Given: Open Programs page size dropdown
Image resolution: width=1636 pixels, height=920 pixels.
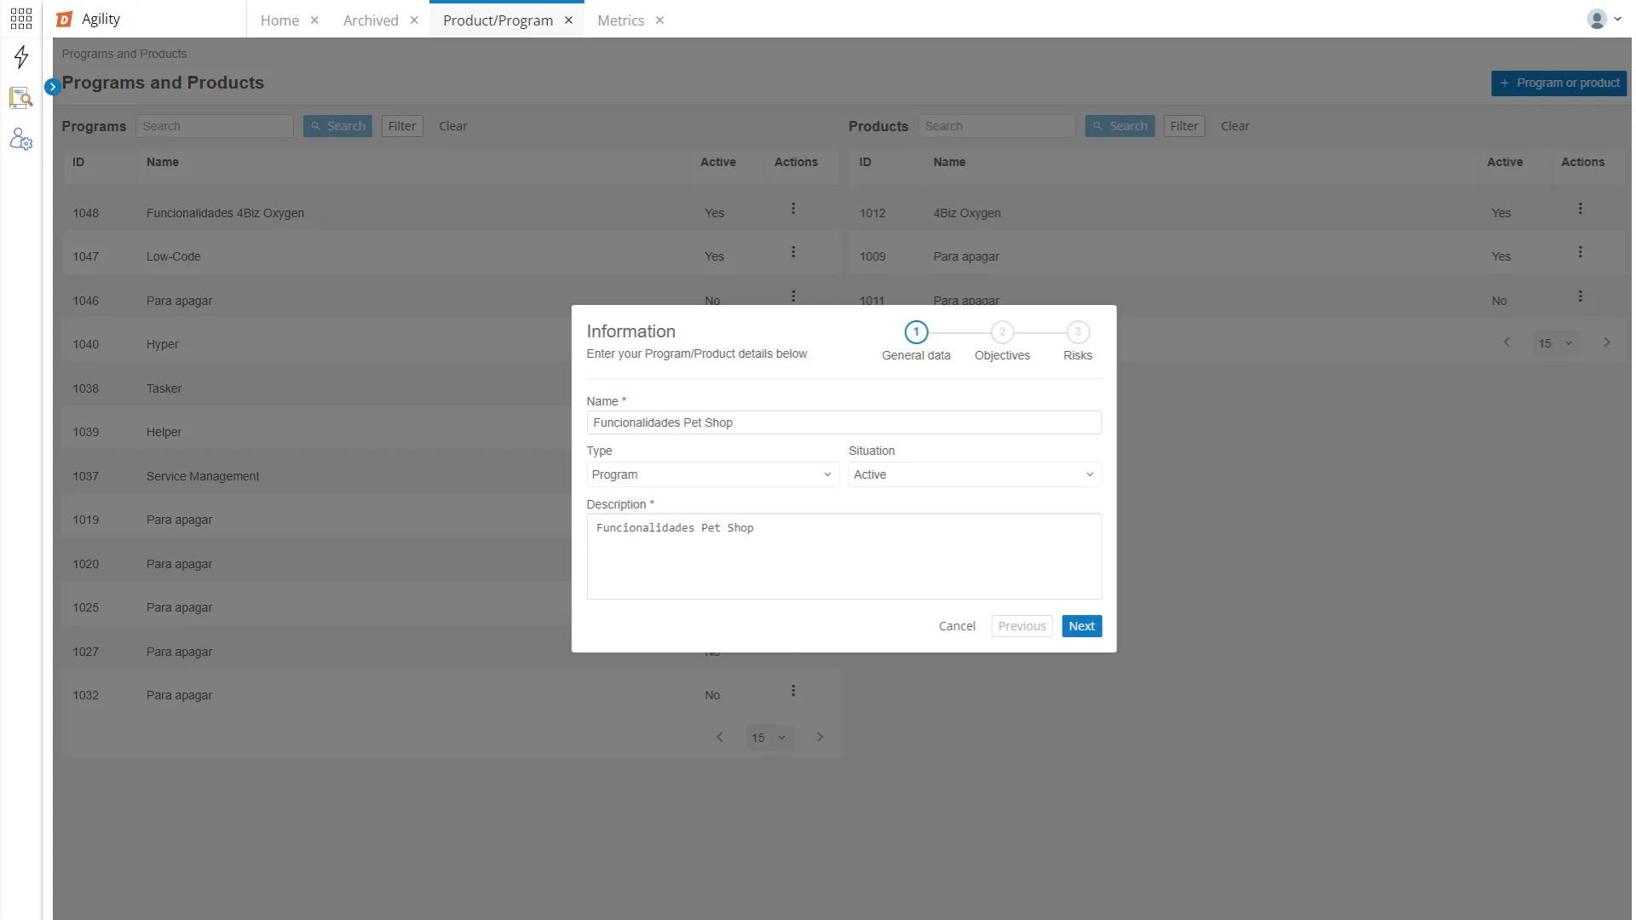Looking at the screenshot, I should point(769,738).
